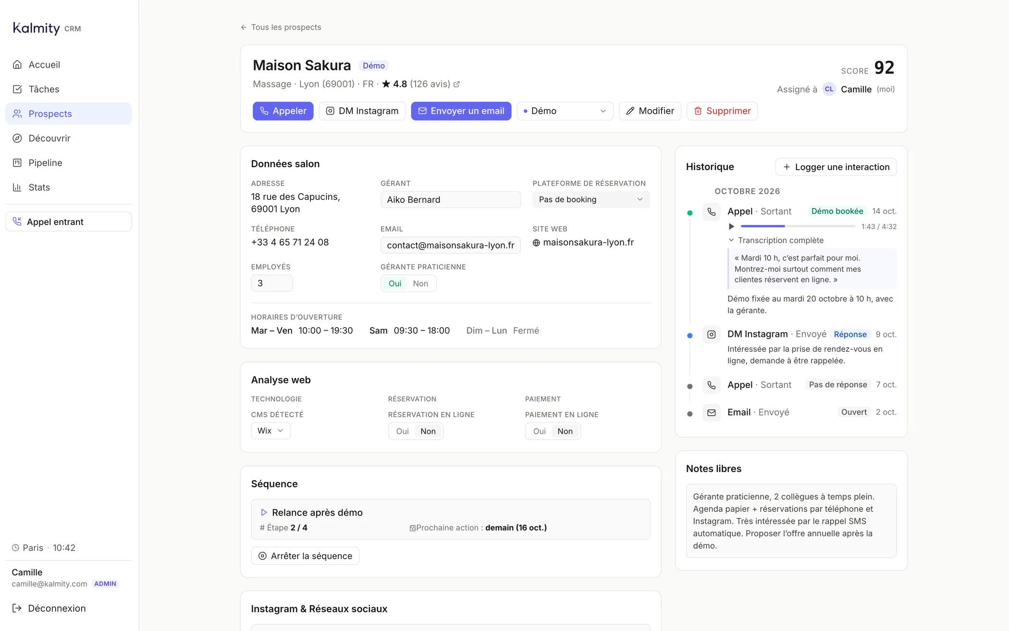
Task: Click Logger une interaction
Action: coord(836,167)
